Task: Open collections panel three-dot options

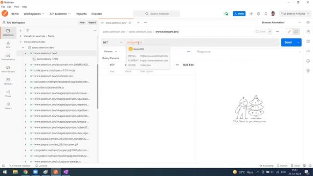Action: click(x=95, y=31)
